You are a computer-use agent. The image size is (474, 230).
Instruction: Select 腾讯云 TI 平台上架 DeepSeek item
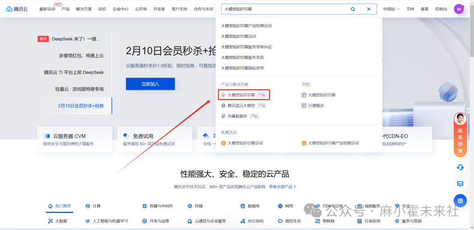tap(73, 73)
